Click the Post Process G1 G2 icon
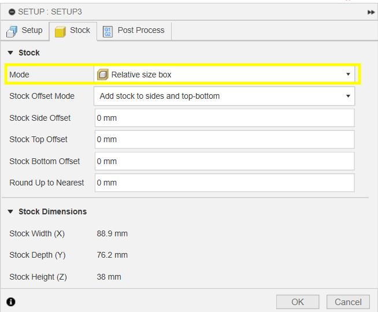 tap(108, 32)
